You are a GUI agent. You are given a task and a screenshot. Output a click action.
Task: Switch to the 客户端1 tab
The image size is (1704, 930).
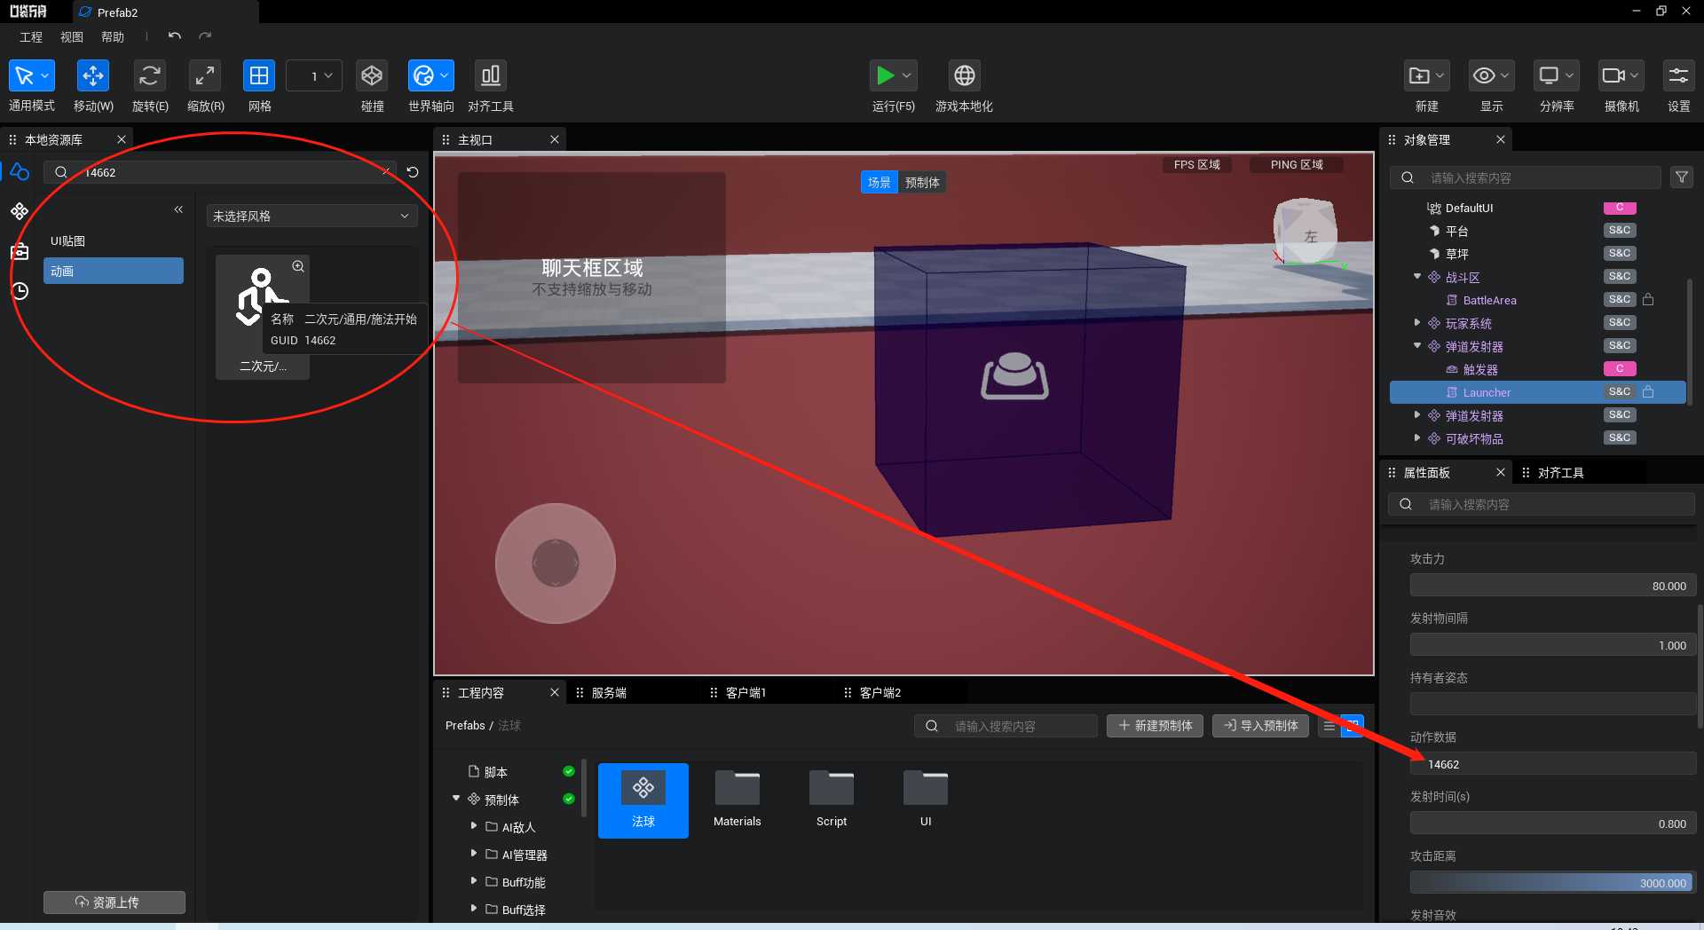[745, 693]
